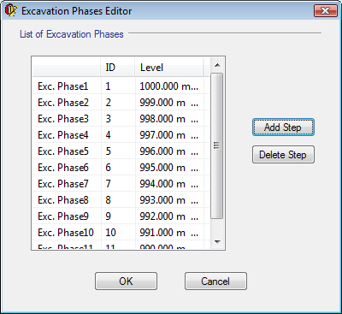Click the vertical scrollbar thumb
342x314 pixels.
tap(217, 146)
